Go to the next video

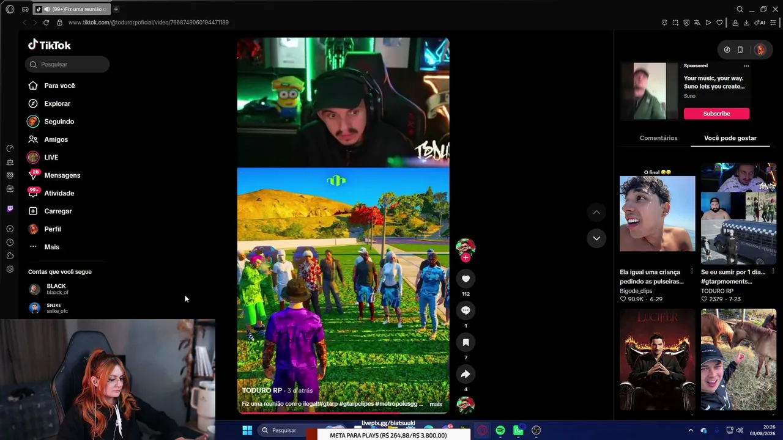[596, 238]
